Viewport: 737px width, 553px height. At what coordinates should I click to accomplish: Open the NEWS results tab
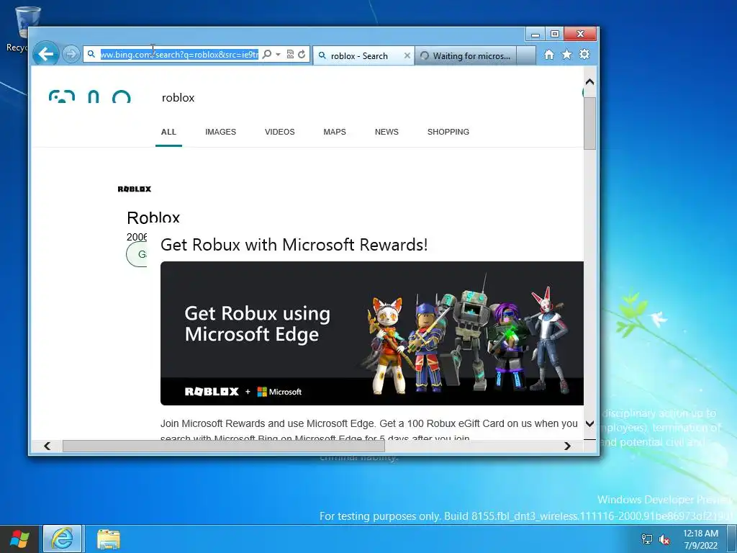[x=386, y=132]
